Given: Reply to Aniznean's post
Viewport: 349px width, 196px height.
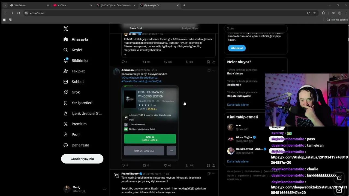Looking at the screenshot, I should [x=125, y=165].
